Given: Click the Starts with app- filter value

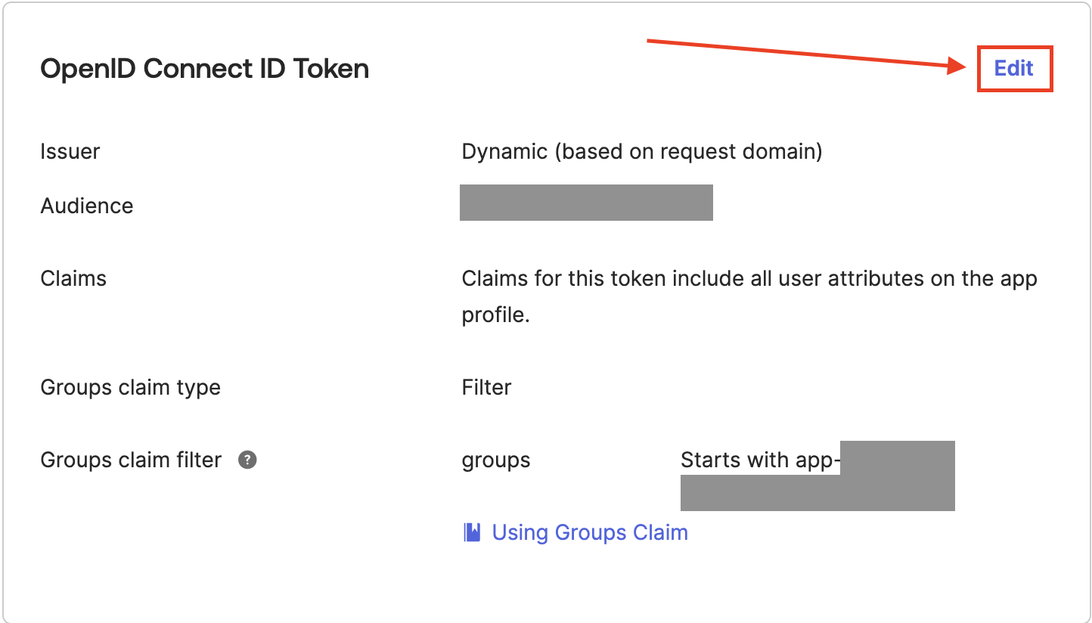Looking at the screenshot, I should (x=761, y=460).
